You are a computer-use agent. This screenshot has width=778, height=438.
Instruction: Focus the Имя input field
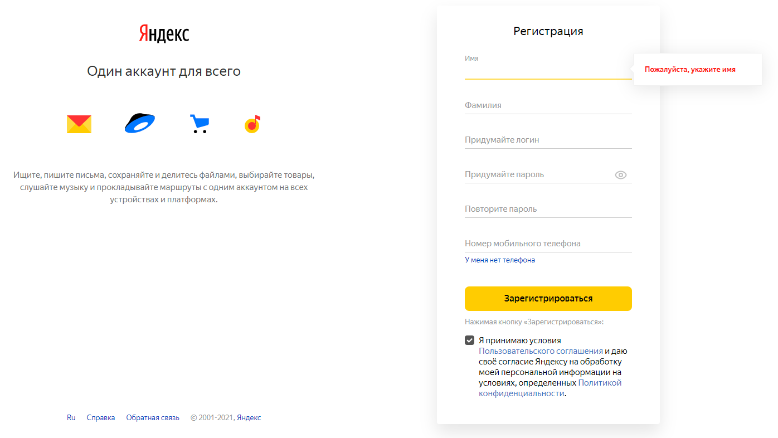pos(548,71)
